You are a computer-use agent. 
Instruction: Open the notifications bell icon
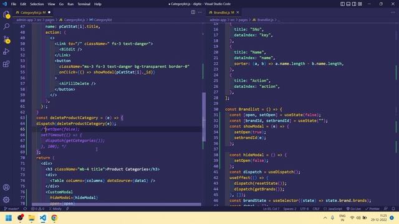click(x=393, y=209)
